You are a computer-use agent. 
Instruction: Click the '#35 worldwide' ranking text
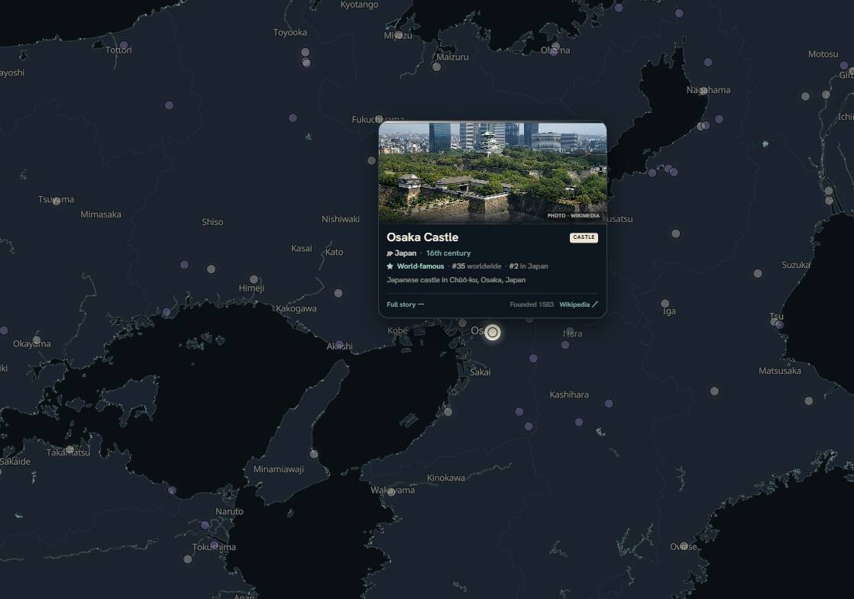click(477, 266)
